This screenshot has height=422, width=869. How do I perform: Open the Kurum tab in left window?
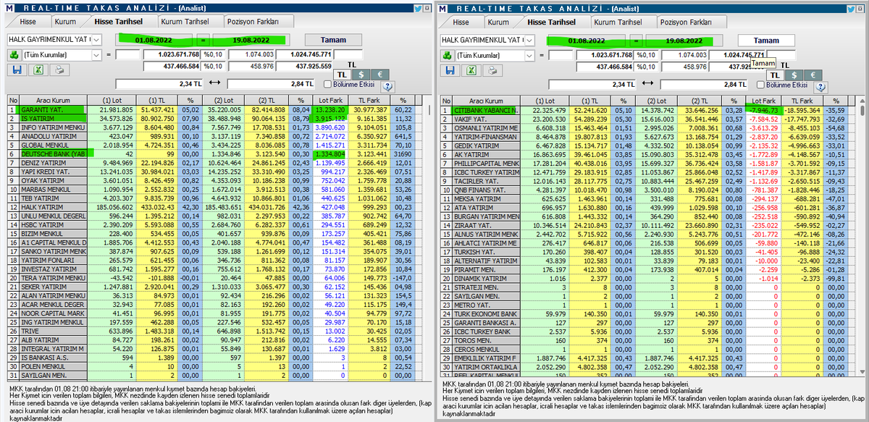(x=65, y=22)
